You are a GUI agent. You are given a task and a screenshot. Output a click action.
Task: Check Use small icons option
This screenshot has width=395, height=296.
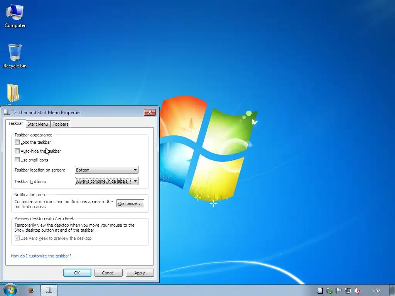point(17,160)
